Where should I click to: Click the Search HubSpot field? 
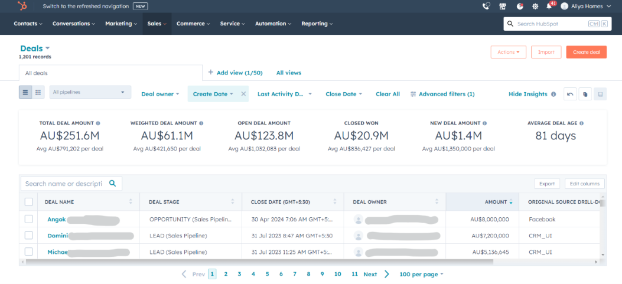point(558,24)
